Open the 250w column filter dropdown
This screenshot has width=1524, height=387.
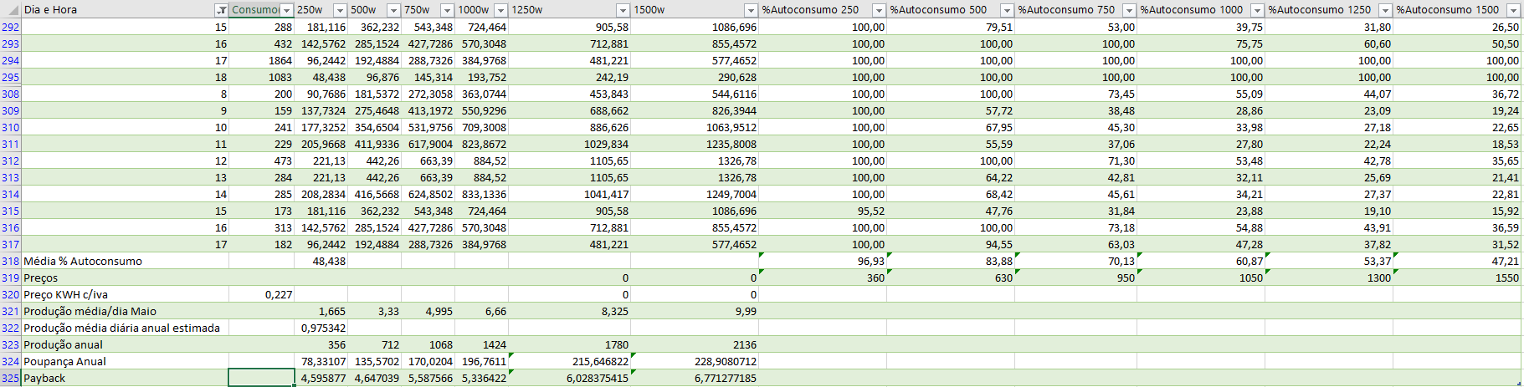click(x=340, y=10)
